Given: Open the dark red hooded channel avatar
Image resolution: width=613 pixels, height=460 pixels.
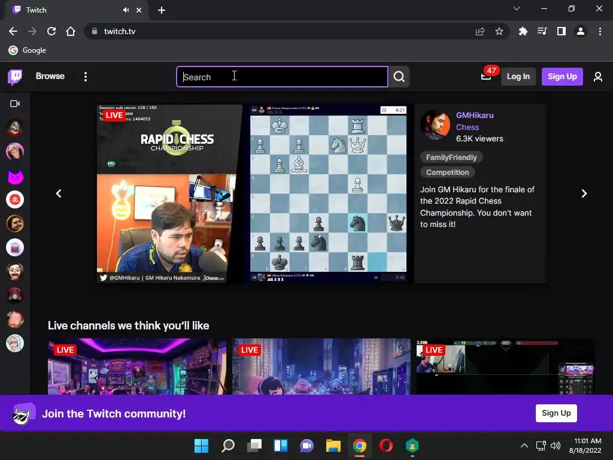Looking at the screenshot, I should pos(15,296).
